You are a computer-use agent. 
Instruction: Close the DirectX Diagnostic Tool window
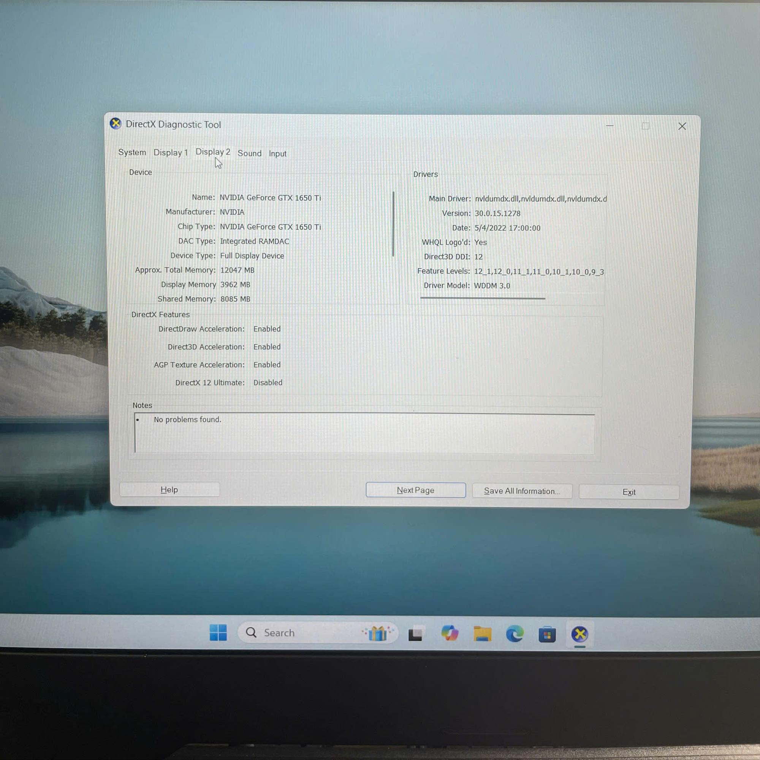(682, 126)
